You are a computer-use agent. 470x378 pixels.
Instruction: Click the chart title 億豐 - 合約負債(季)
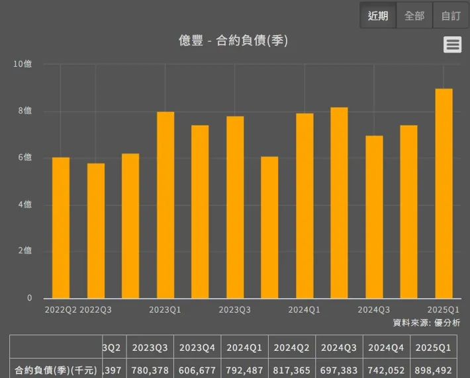[233, 40]
